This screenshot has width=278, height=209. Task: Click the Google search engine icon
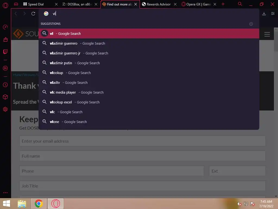[x=46, y=14]
